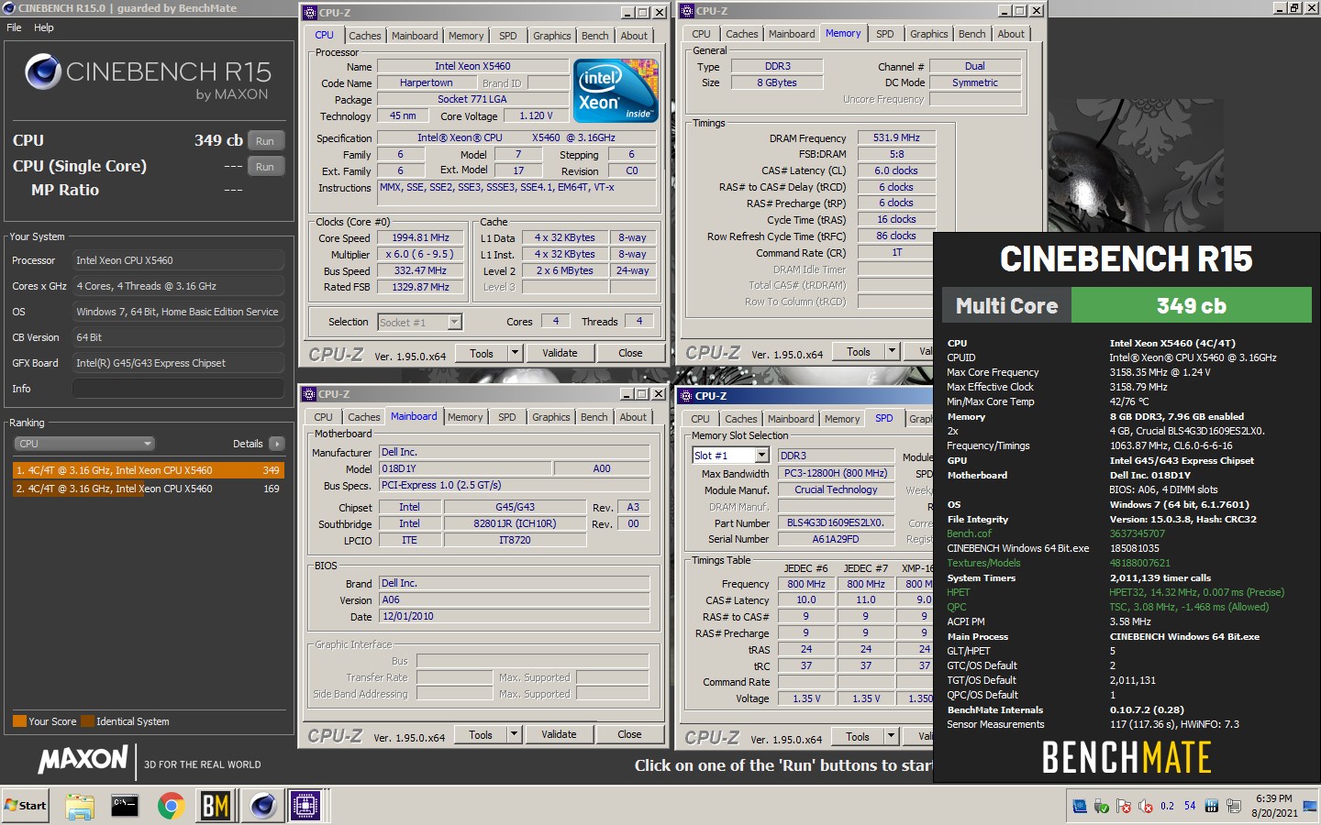Open About tab in Mainboard tab window

[x=633, y=417]
